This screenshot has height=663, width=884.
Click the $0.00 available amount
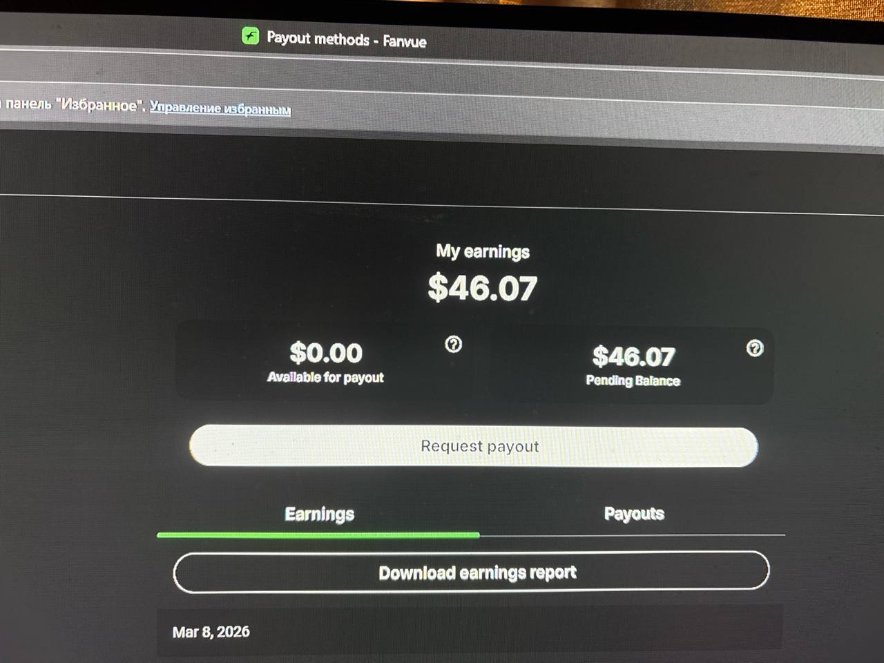[326, 353]
